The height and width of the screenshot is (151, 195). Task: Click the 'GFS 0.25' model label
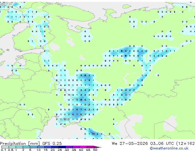pos(52,144)
